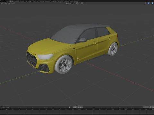Open the viewport Object menu
Image resolution: width=154 pixels, height=115 pixels.
(13, 3)
